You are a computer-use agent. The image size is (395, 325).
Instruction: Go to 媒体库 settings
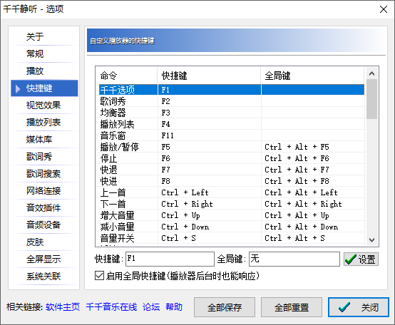[x=44, y=140]
